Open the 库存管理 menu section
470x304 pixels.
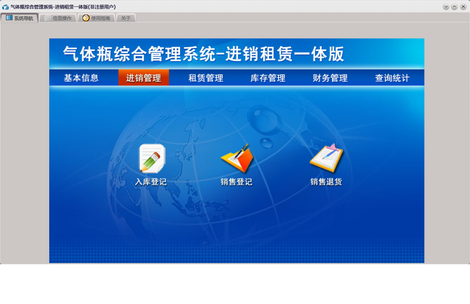[x=268, y=78]
